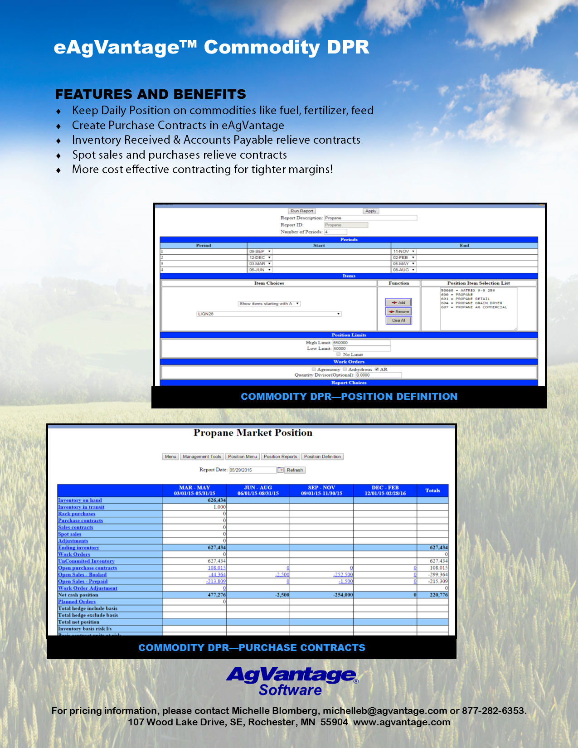Click the -252,500 SEP-NOV booked value

click(x=343, y=575)
